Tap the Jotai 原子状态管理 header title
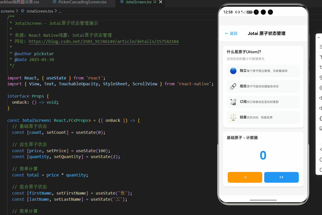This screenshot has width=322, height=215. (267, 33)
